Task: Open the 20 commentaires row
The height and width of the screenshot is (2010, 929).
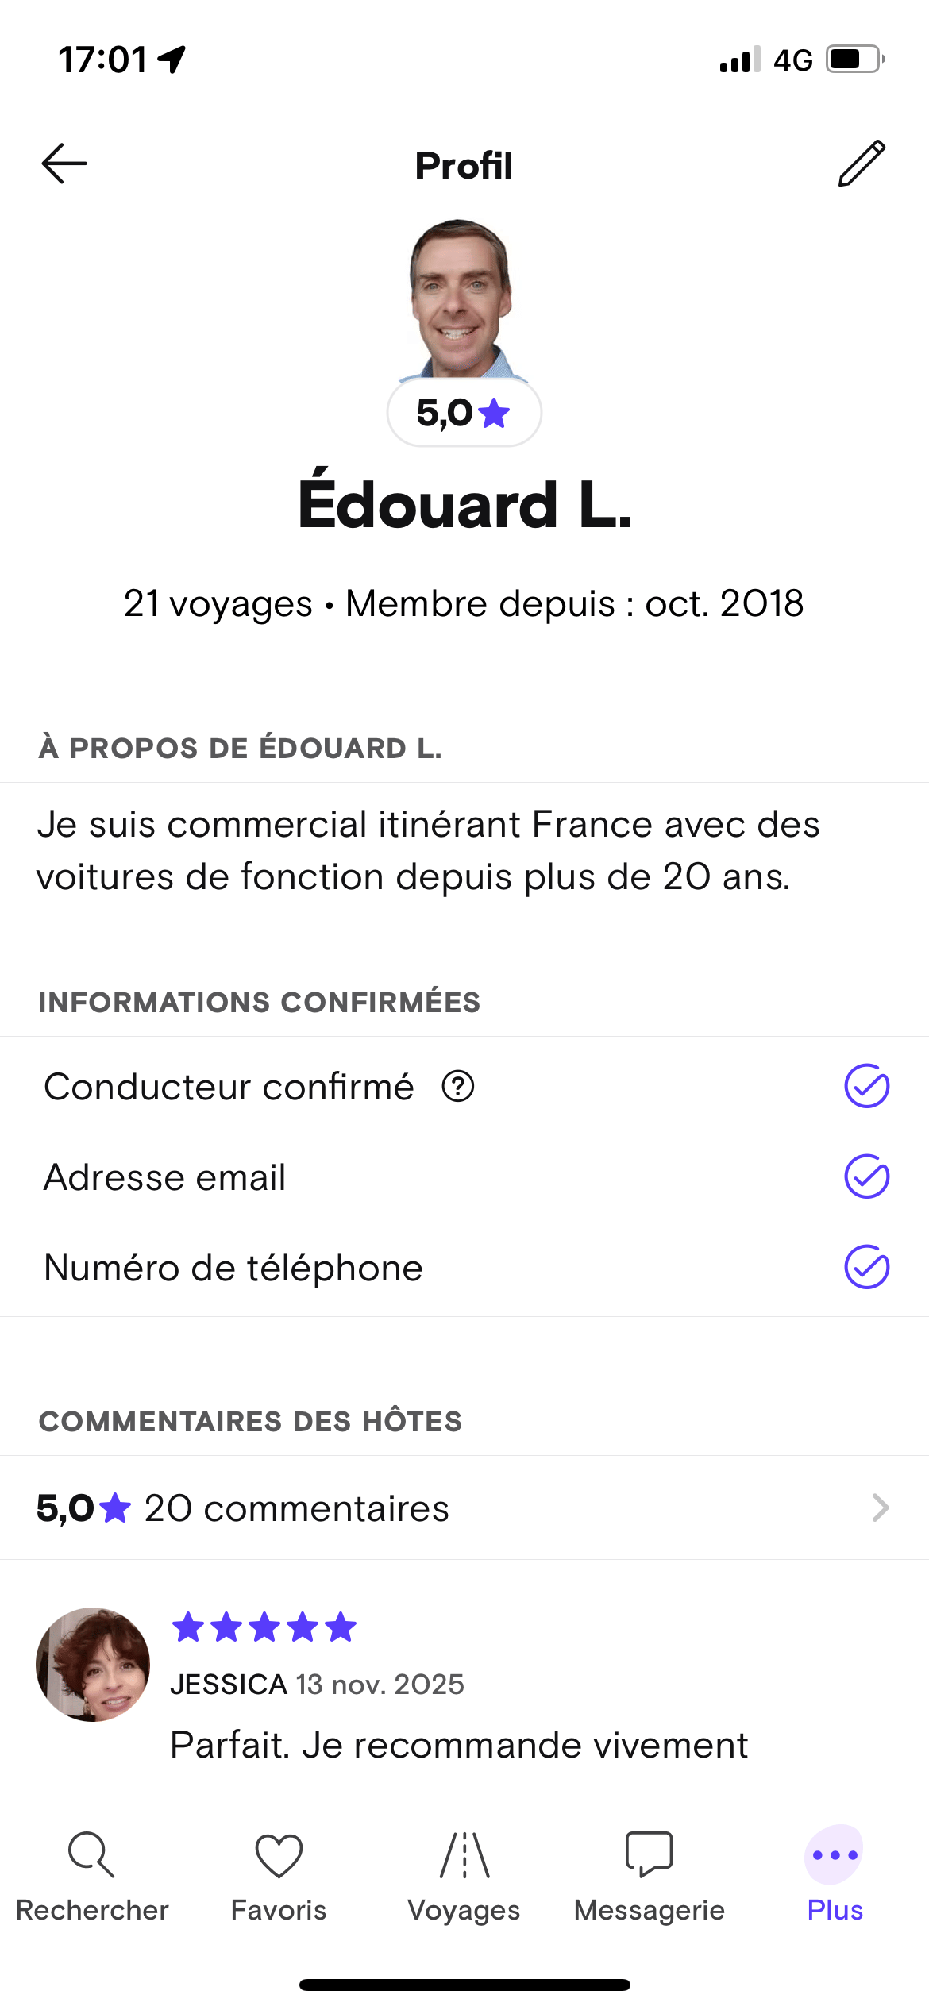Action: coord(464,1507)
